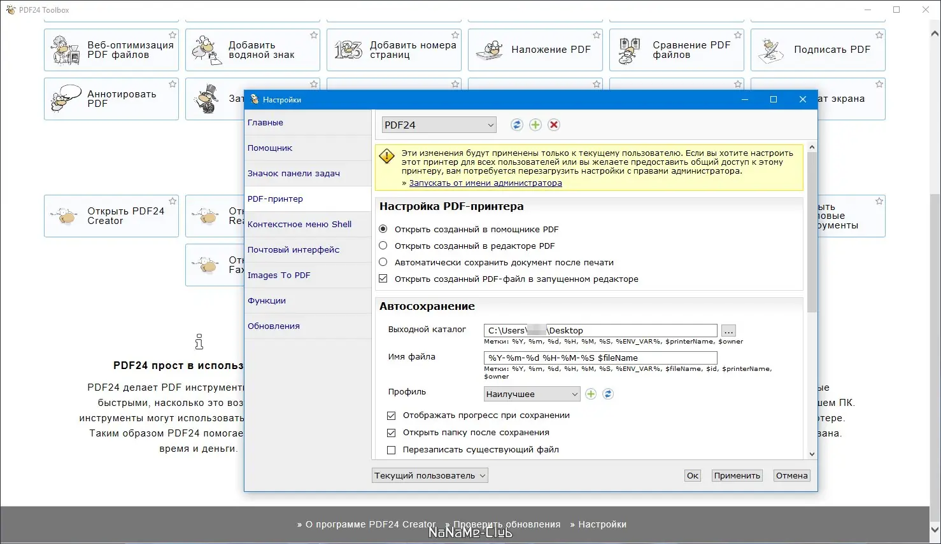This screenshot has height=544, width=941.
Task: Open the Веб-оптимизация PDF файлов tool
Action: click(x=111, y=50)
